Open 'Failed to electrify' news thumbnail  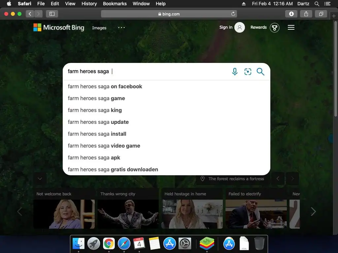click(x=256, y=214)
